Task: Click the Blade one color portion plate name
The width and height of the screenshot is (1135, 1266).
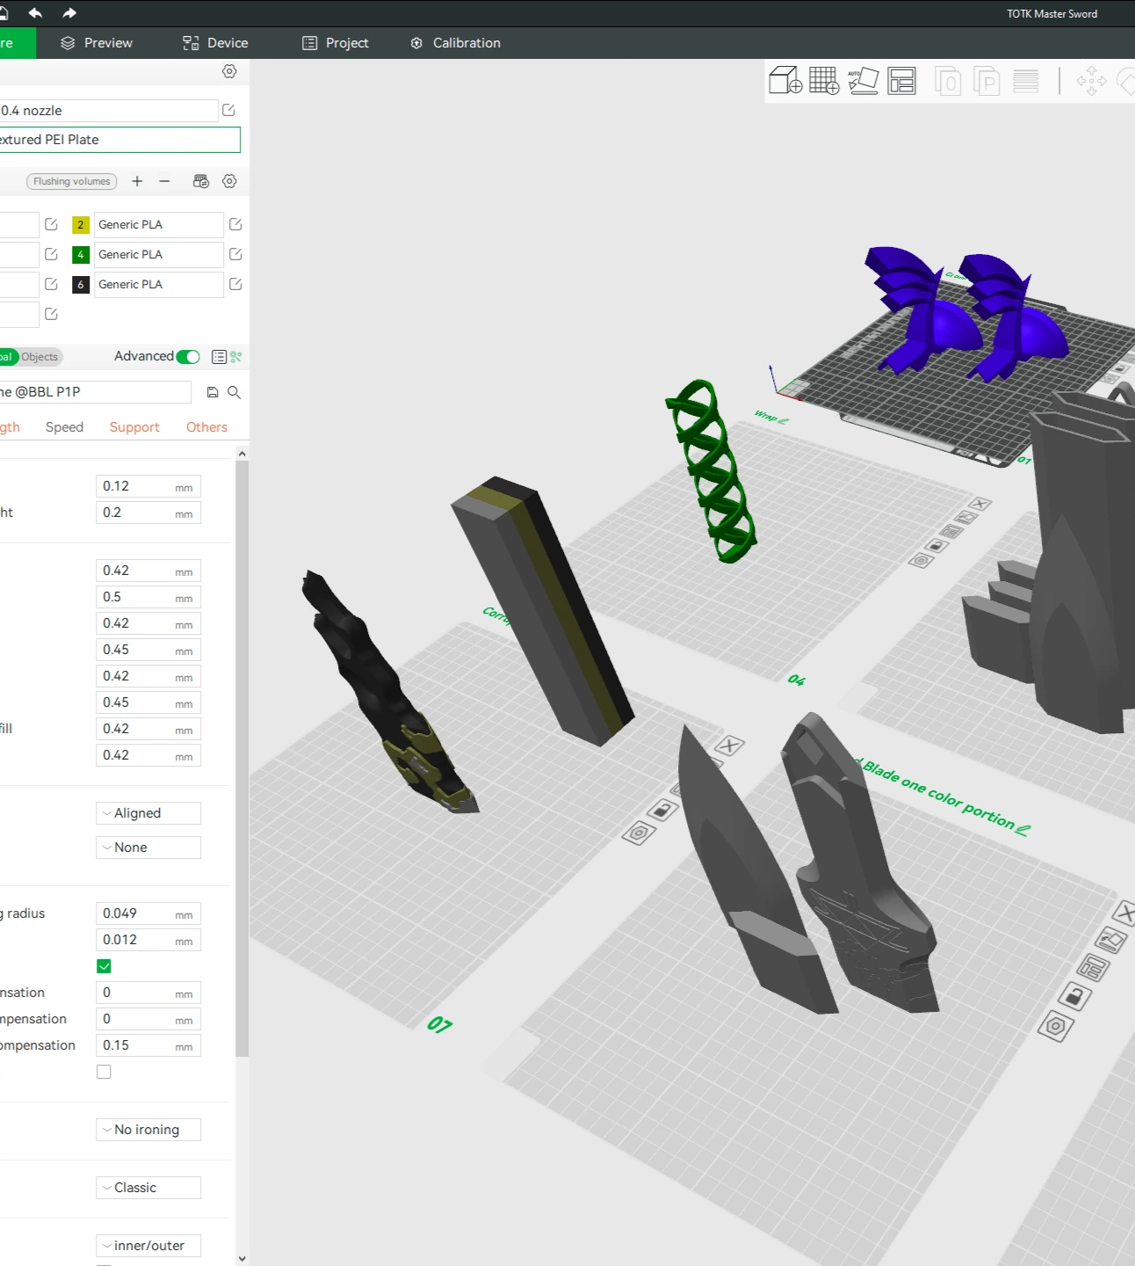Action: (938, 795)
